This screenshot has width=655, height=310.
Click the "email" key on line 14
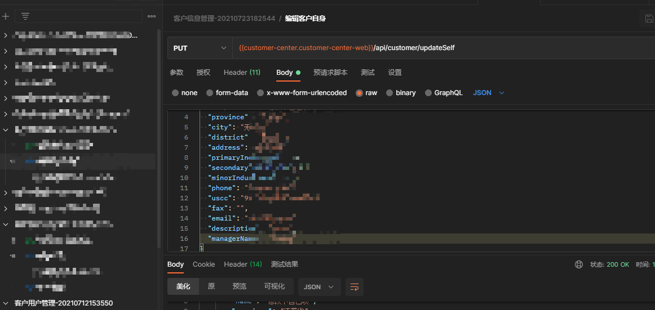pyautogui.click(x=222, y=218)
